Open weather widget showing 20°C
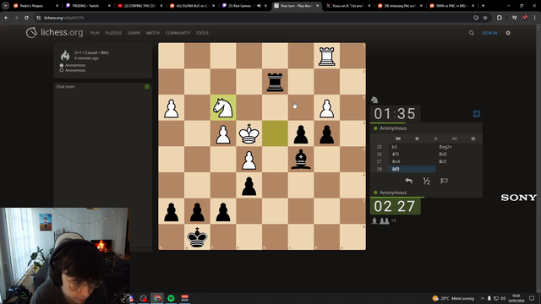 453,298
